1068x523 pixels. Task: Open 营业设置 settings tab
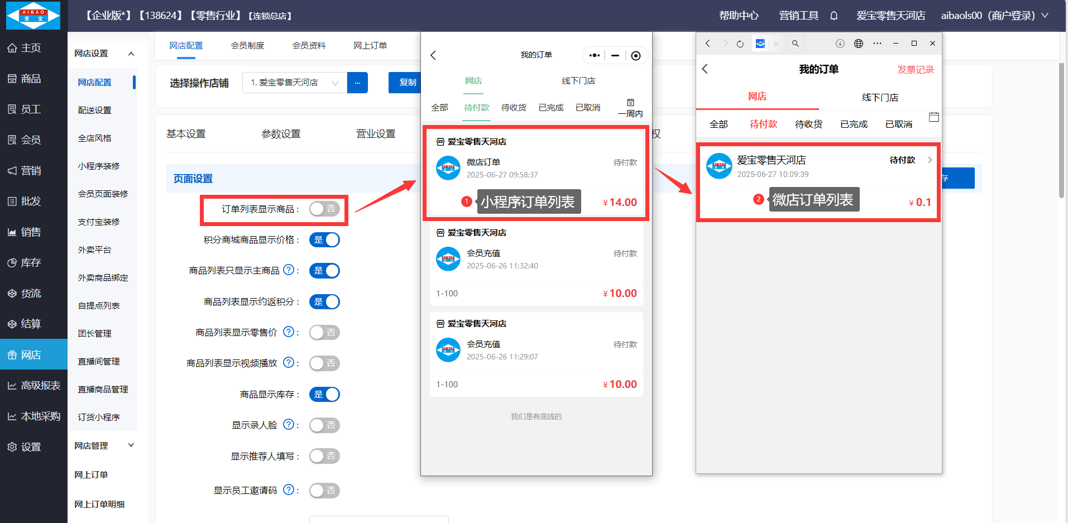(376, 134)
